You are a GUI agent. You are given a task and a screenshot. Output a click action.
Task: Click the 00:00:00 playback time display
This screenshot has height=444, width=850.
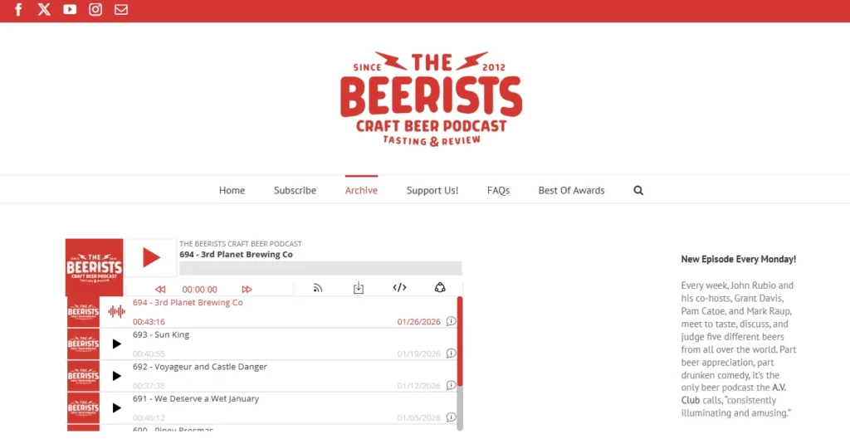point(199,290)
